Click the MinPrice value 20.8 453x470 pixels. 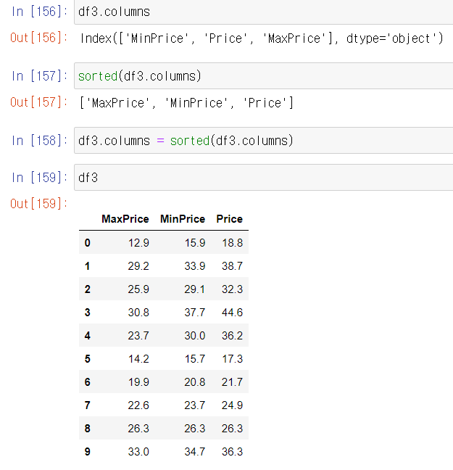coord(195,382)
